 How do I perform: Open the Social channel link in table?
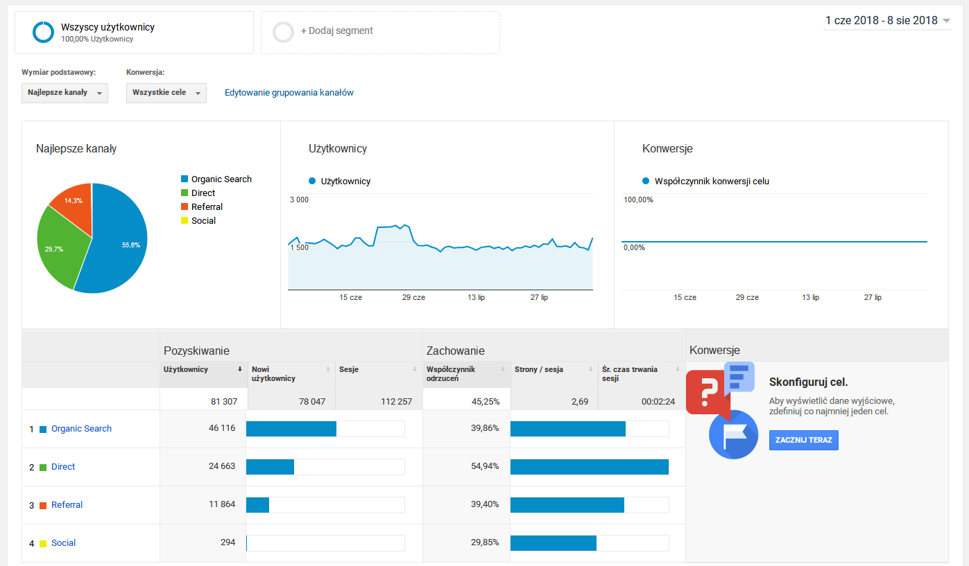pyautogui.click(x=64, y=543)
